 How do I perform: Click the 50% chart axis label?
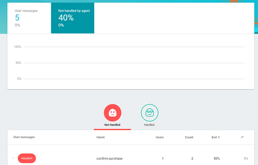18,63
